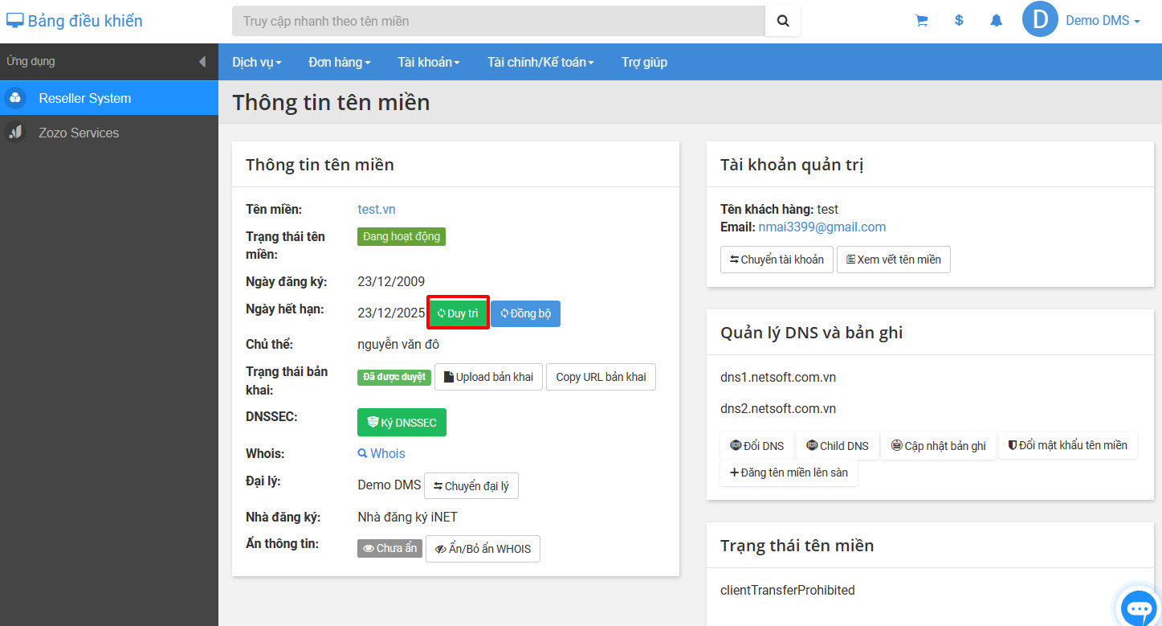Open the test.vn domain link
This screenshot has width=1162, height=626.
(x=377, y=209)
